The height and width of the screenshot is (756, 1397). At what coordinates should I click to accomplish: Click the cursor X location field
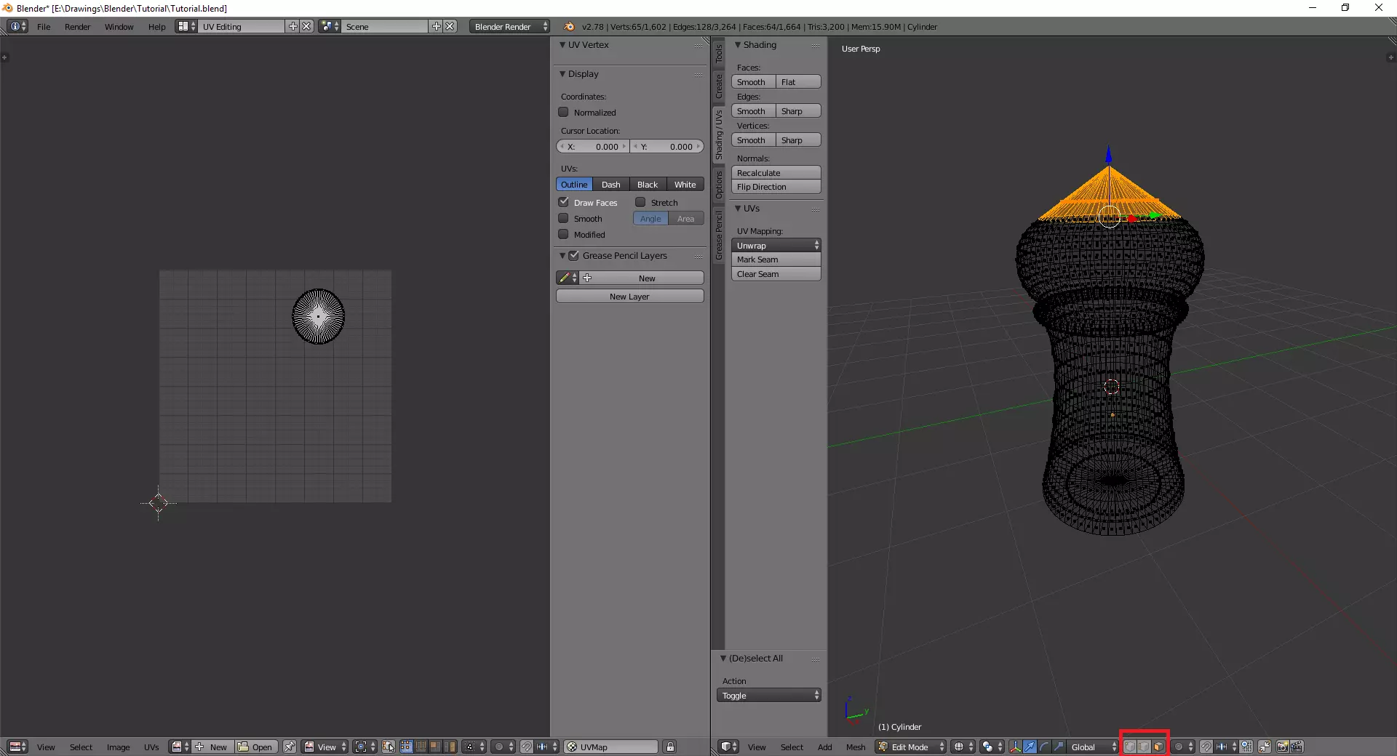click(592, 147)
